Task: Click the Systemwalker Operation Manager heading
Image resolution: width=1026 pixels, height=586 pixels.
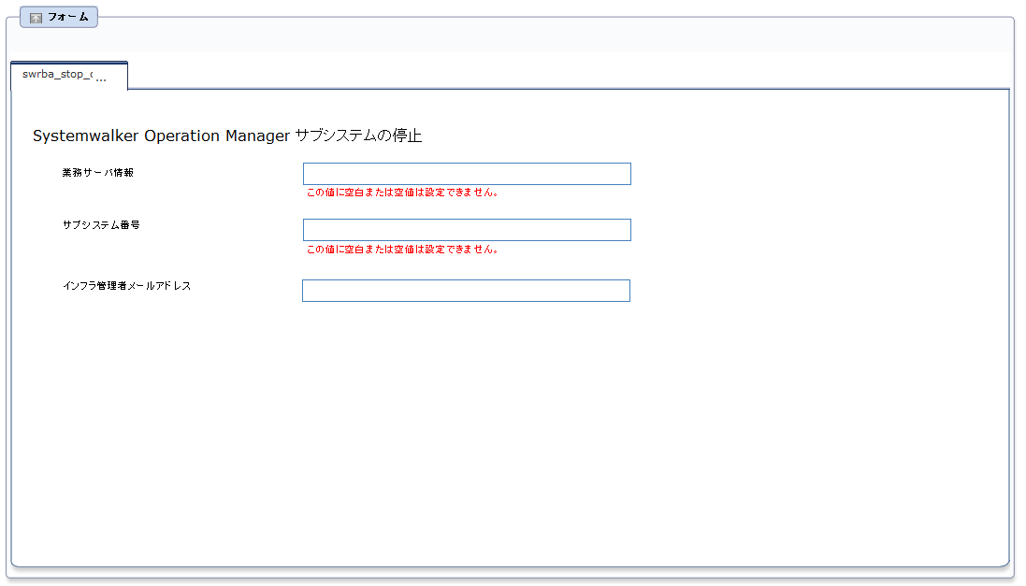Action: [227, 136]
